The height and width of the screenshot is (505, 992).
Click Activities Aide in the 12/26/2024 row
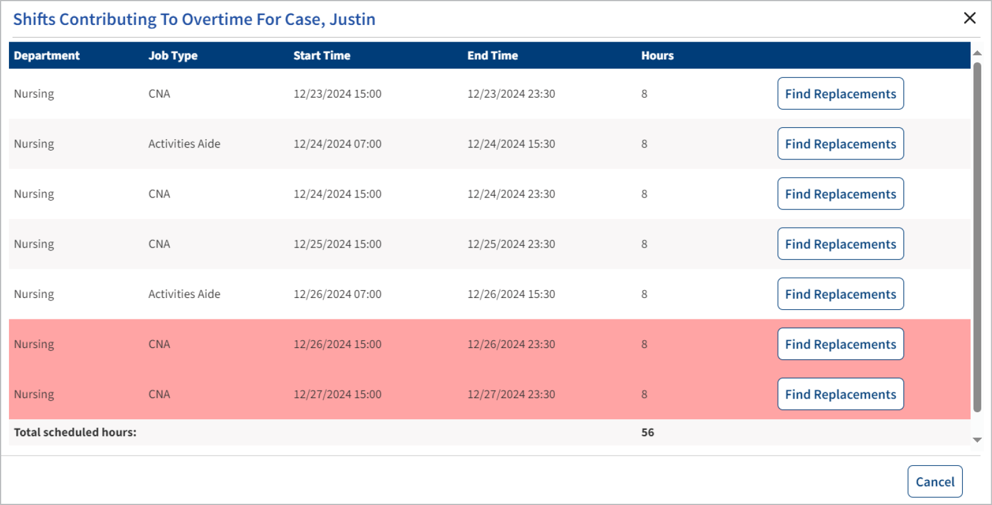coord(184,294)
